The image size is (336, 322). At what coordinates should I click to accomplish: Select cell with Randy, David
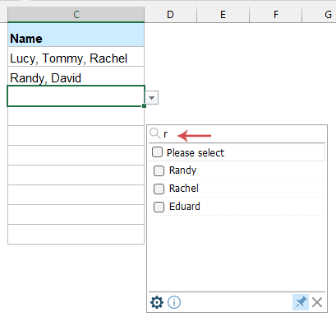pos(76,76)
